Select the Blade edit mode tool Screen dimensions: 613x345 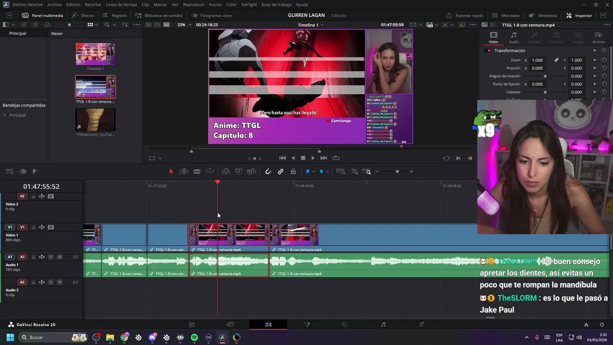pos(197,172)
